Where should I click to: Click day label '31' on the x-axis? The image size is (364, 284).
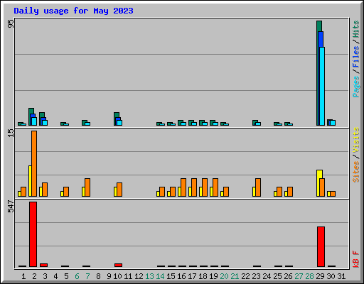tap(341, 276)
